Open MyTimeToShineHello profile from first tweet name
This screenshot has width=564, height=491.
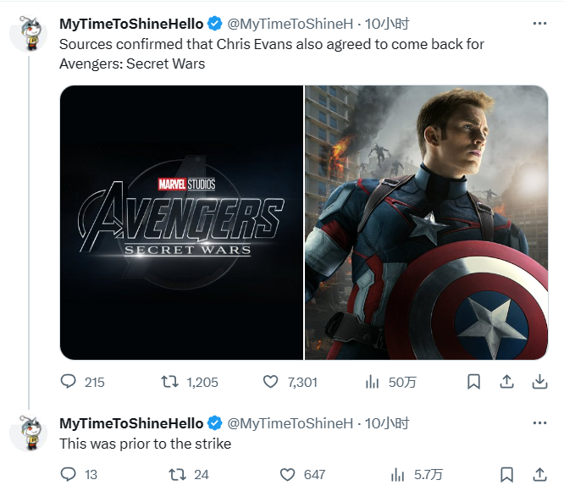coord(130,24)
